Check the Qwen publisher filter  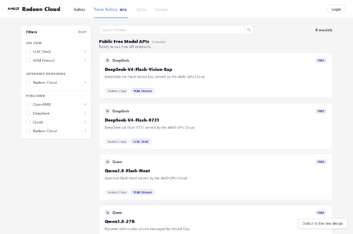(28, 122)
